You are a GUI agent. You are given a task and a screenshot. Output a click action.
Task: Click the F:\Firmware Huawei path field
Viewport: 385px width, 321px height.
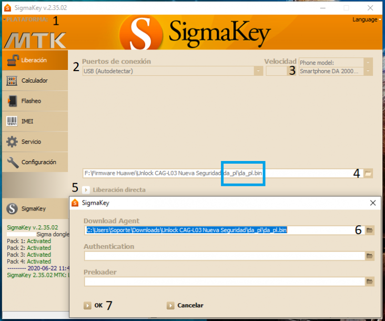point(223,173)
